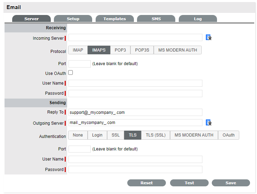Click the Outgoing Server lookup icon

(x=208, y=123)
